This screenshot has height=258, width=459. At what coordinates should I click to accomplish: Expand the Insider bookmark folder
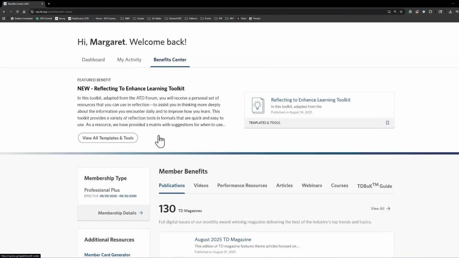tap(139, 18)
